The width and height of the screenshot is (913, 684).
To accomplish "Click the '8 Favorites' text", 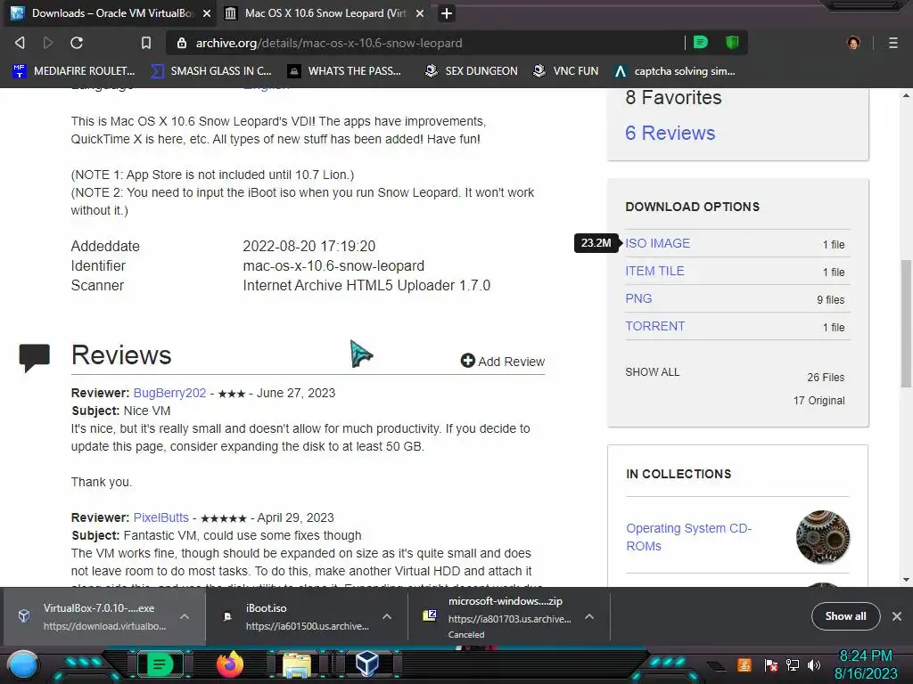I will tap(673, 98).
